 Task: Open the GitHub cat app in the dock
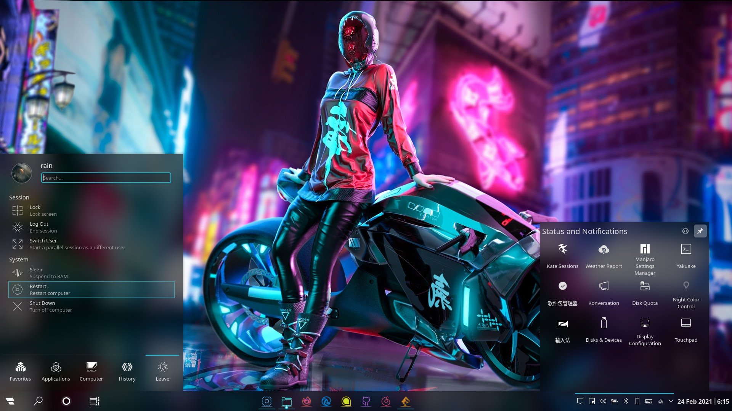pos(366,401)
